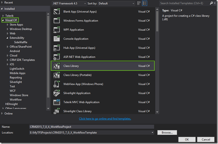The height and width of the screenshot is (144, 218).
Task: Click the Console Application template icon
Action: tap(57, 38)
